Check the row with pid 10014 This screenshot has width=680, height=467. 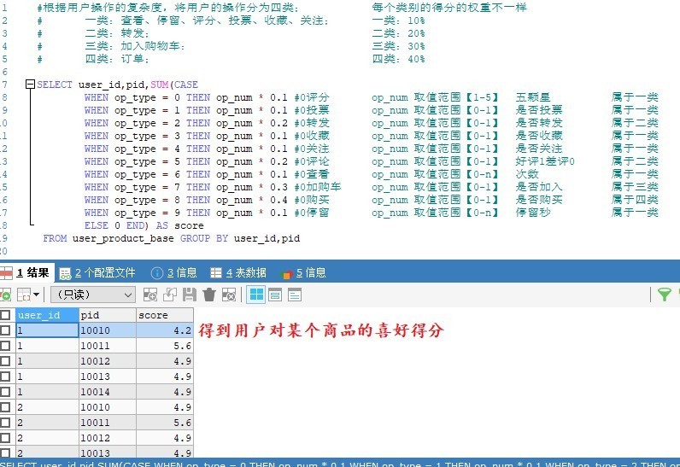pos(6,392)
